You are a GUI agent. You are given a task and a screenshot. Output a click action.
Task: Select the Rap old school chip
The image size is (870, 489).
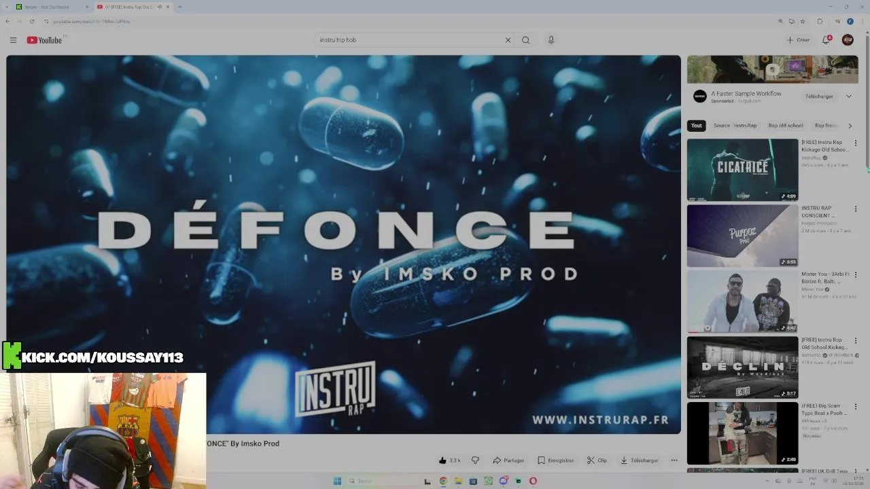tap(786, 126)
